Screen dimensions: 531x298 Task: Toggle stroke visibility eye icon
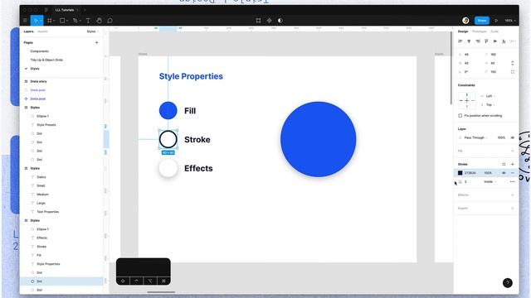[504, 173]
